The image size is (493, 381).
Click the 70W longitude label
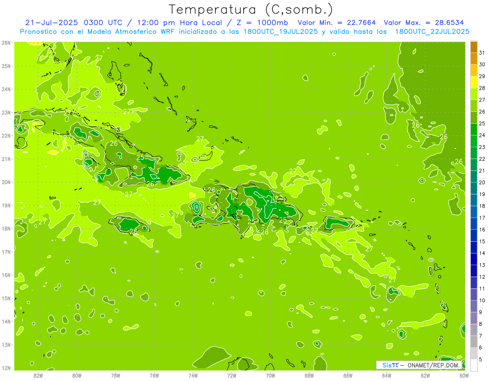(270, 375)
